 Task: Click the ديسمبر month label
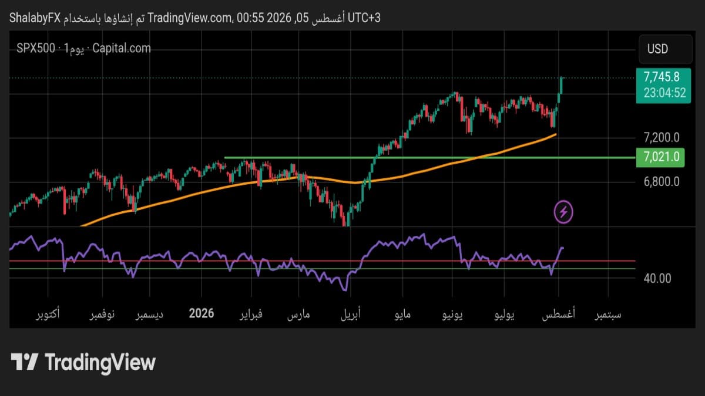coord(150,315)
